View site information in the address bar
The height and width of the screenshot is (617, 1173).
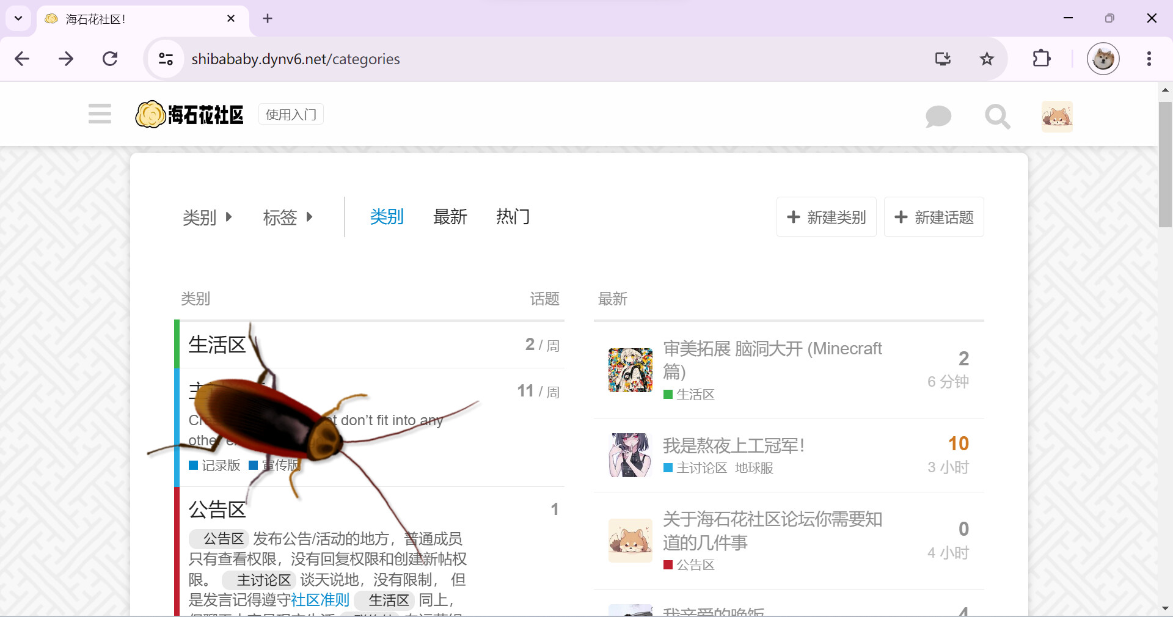point(166,59)
